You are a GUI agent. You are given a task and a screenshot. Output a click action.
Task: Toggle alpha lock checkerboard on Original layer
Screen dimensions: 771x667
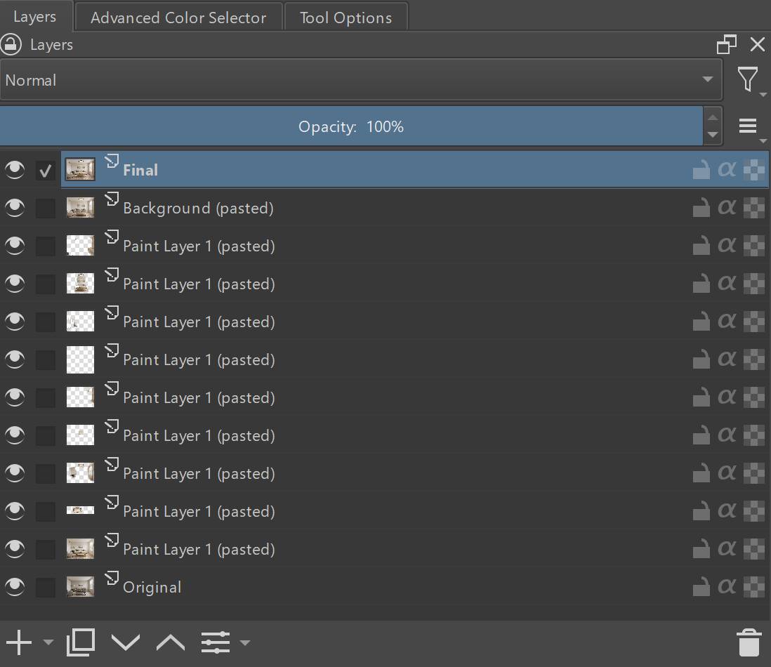pos(753,587)
